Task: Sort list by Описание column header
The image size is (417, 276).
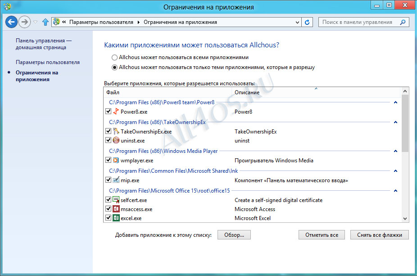Action: point(316,92)
